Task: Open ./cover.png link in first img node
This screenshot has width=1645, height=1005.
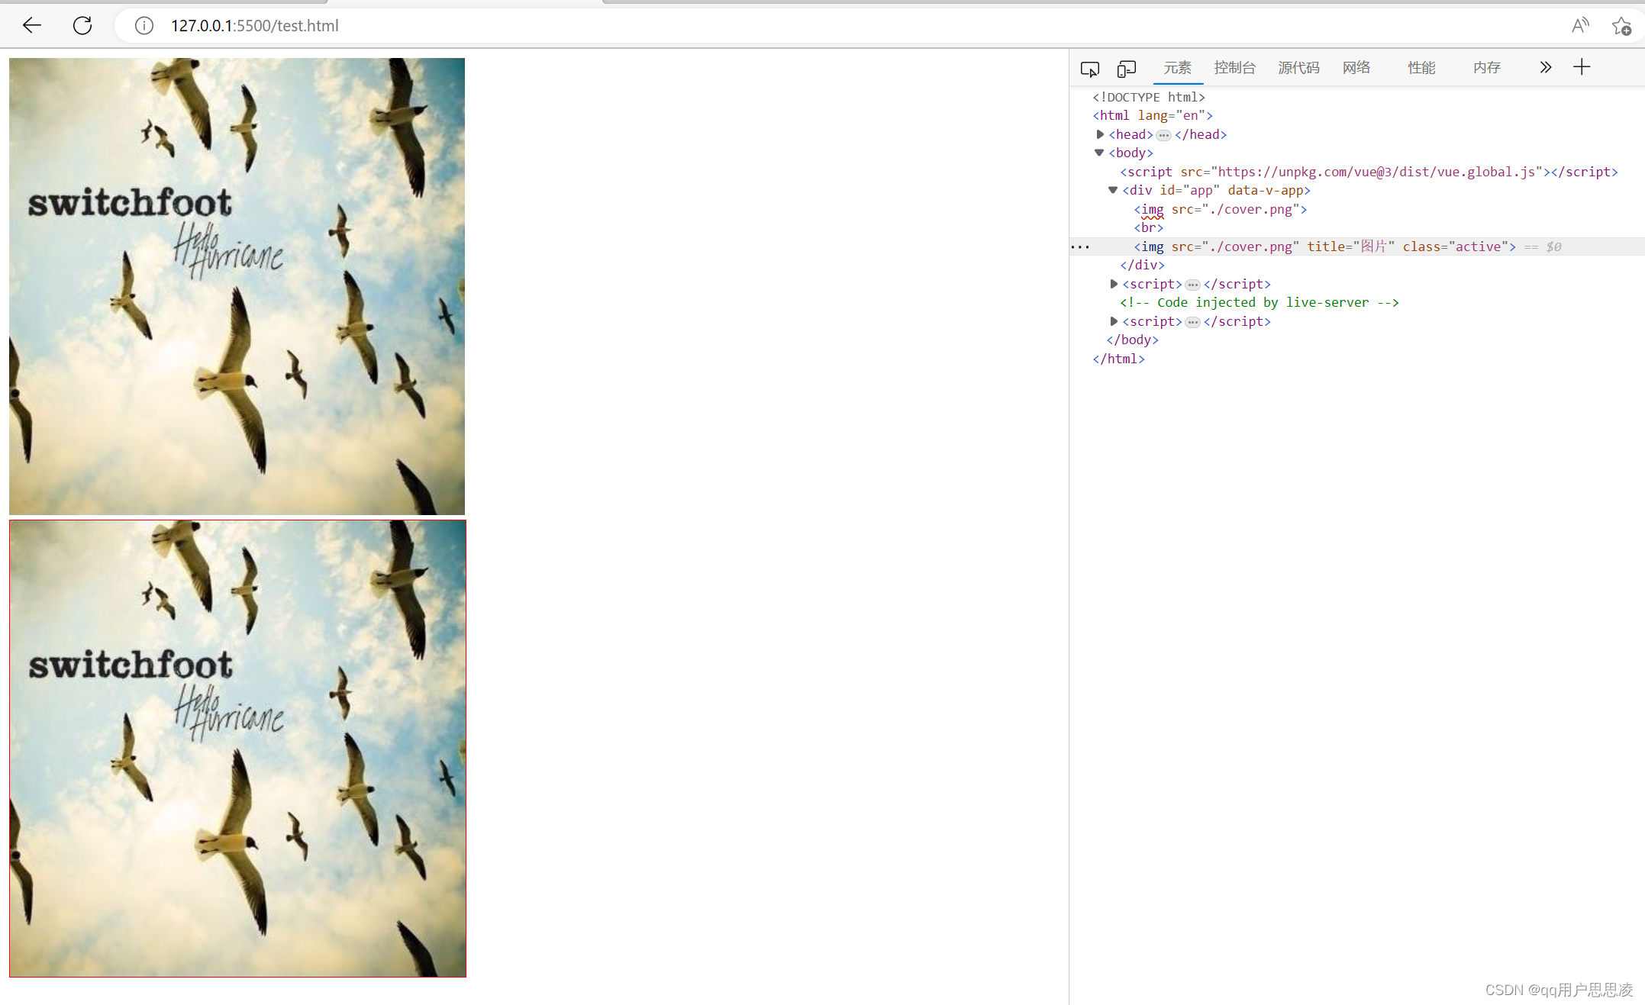Action: tap(1250, 209)
